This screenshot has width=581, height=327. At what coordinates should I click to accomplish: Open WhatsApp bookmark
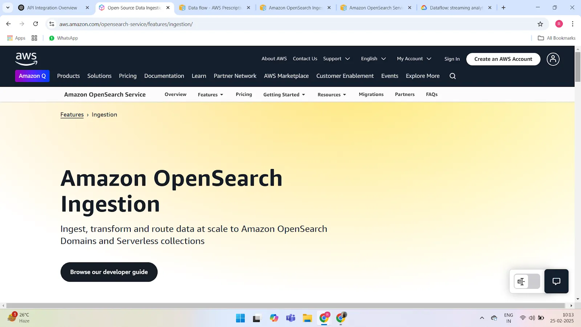[x=64, y=38]
